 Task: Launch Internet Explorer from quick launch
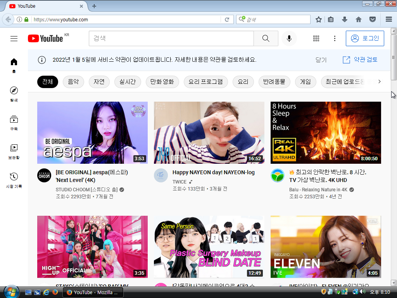point(46,293)
